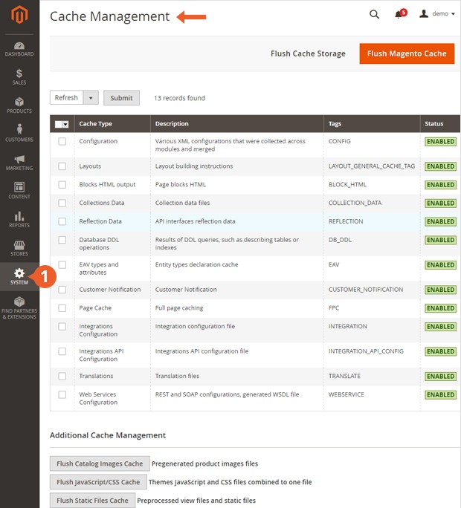The height and width of the screenshot is (508, 461).
Task: Open the Customers sidebar icon
Action: click(x=19, y=133)
